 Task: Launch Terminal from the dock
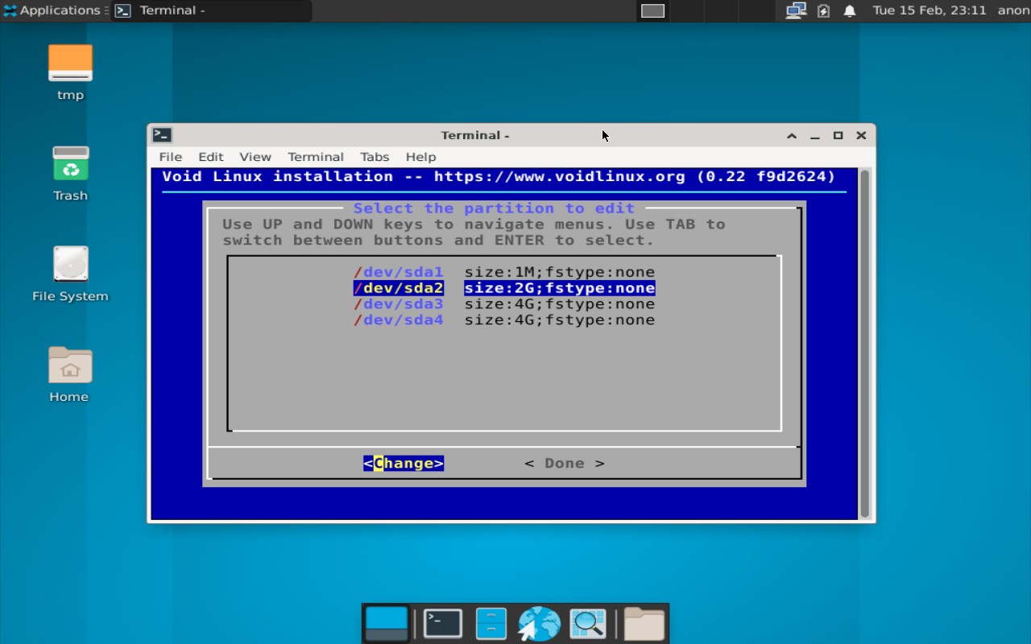click(x=443, y=624)
